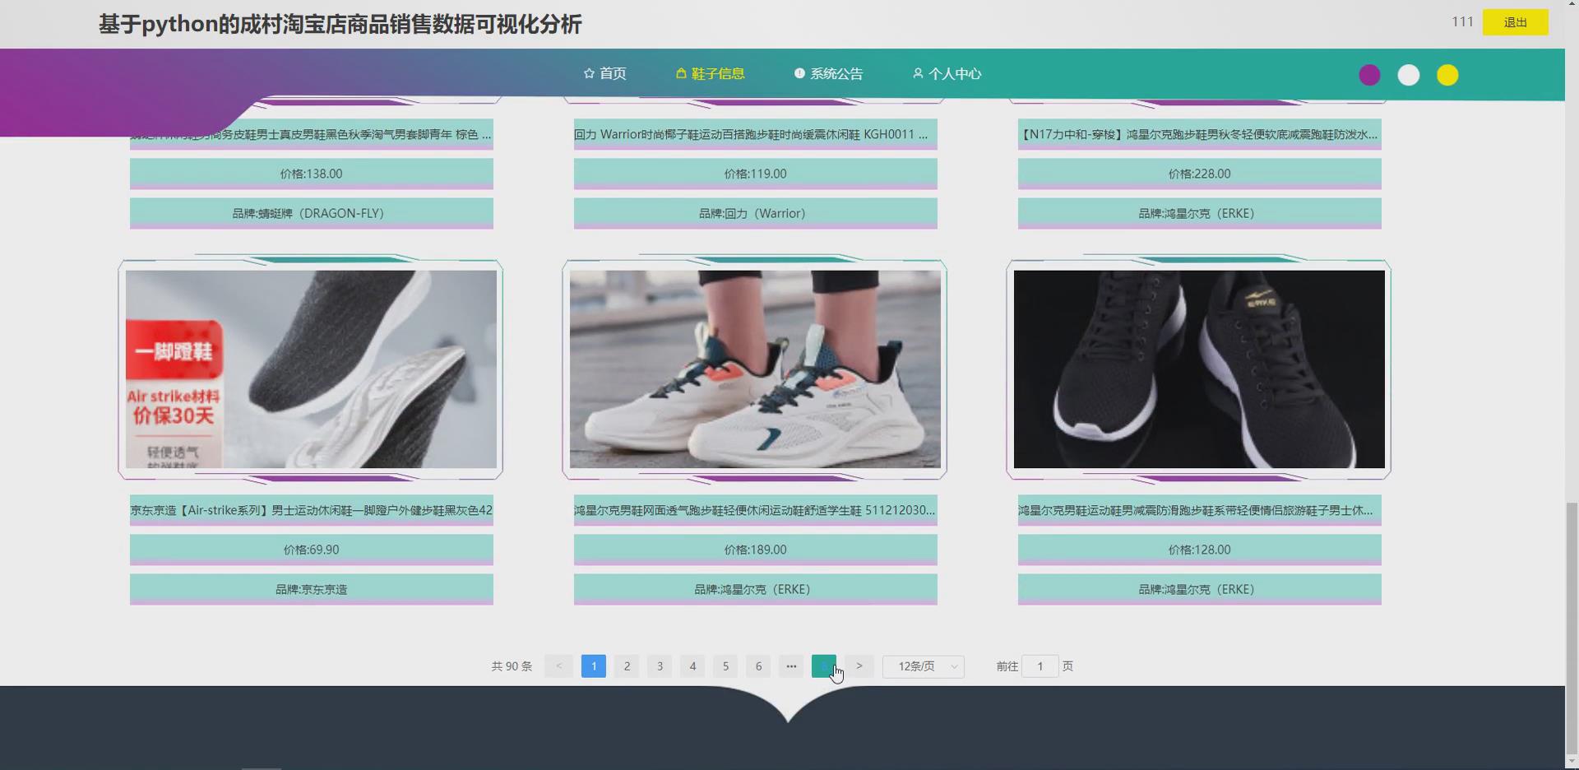
Task: Open the black ERKE sneaker image
Action: (1199, 369)
